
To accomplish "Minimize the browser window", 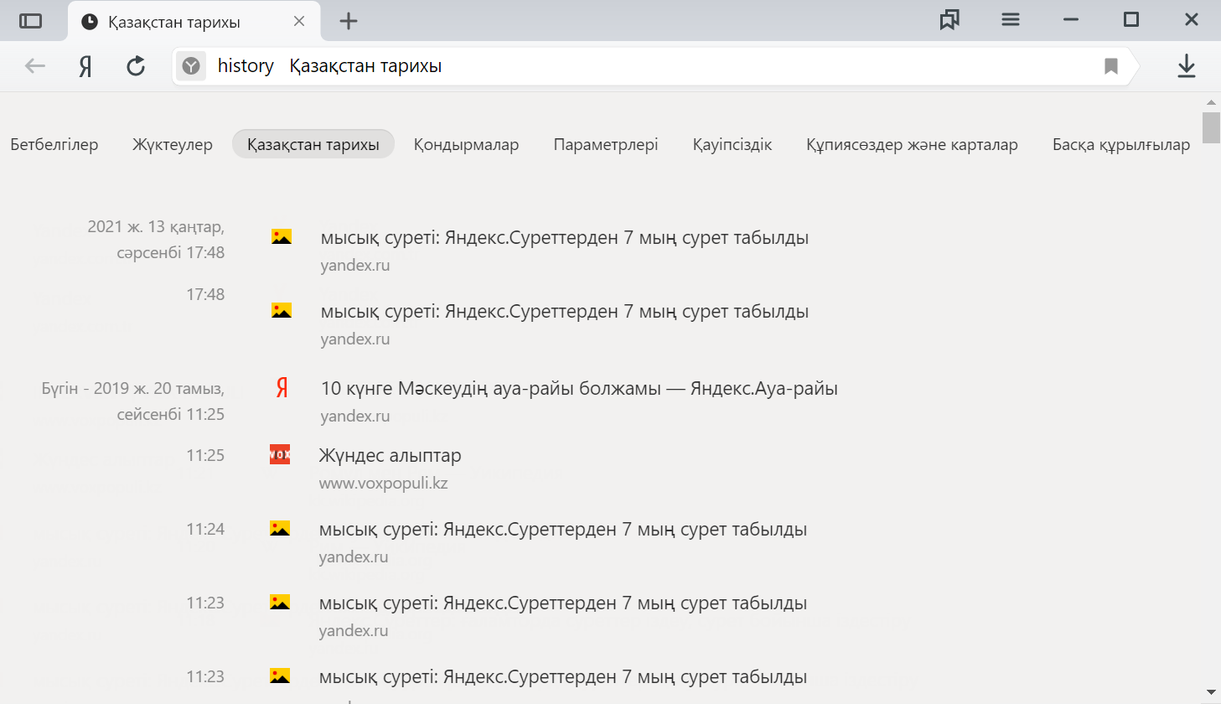I will [x=1071, y=20].
